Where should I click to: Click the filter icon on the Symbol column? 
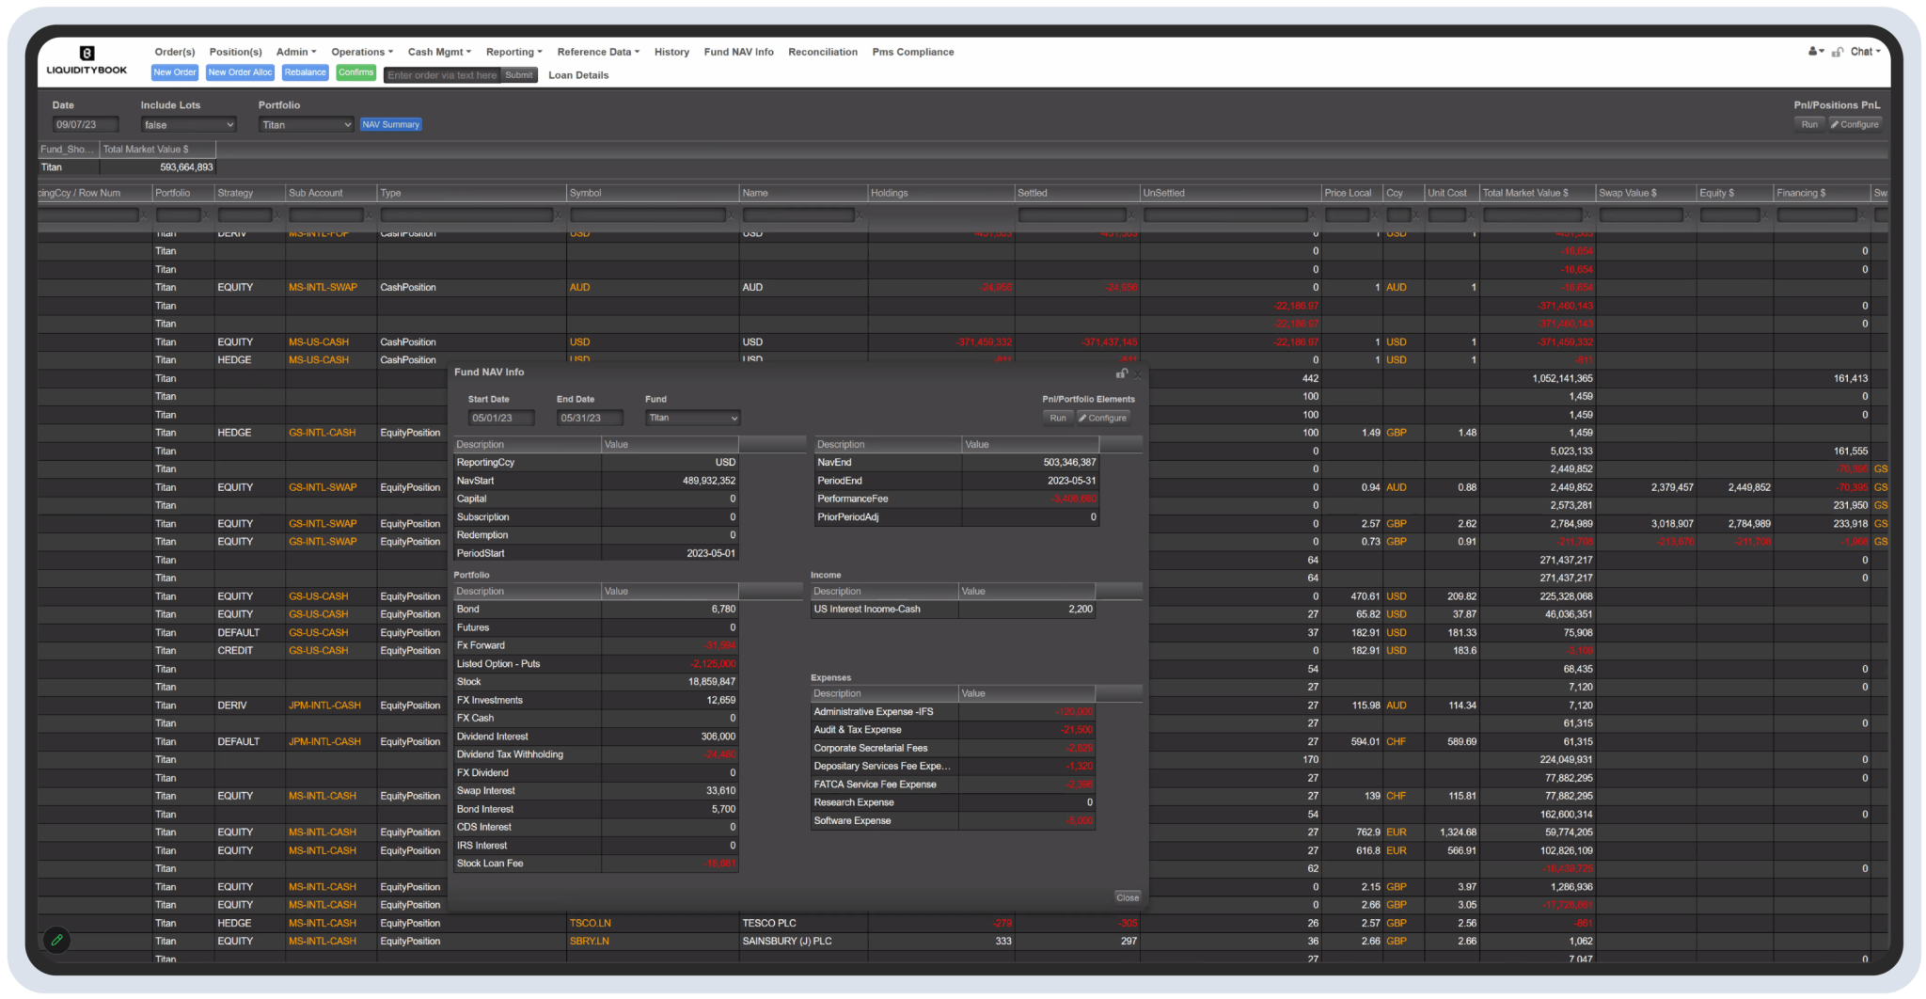click(732, 214)
